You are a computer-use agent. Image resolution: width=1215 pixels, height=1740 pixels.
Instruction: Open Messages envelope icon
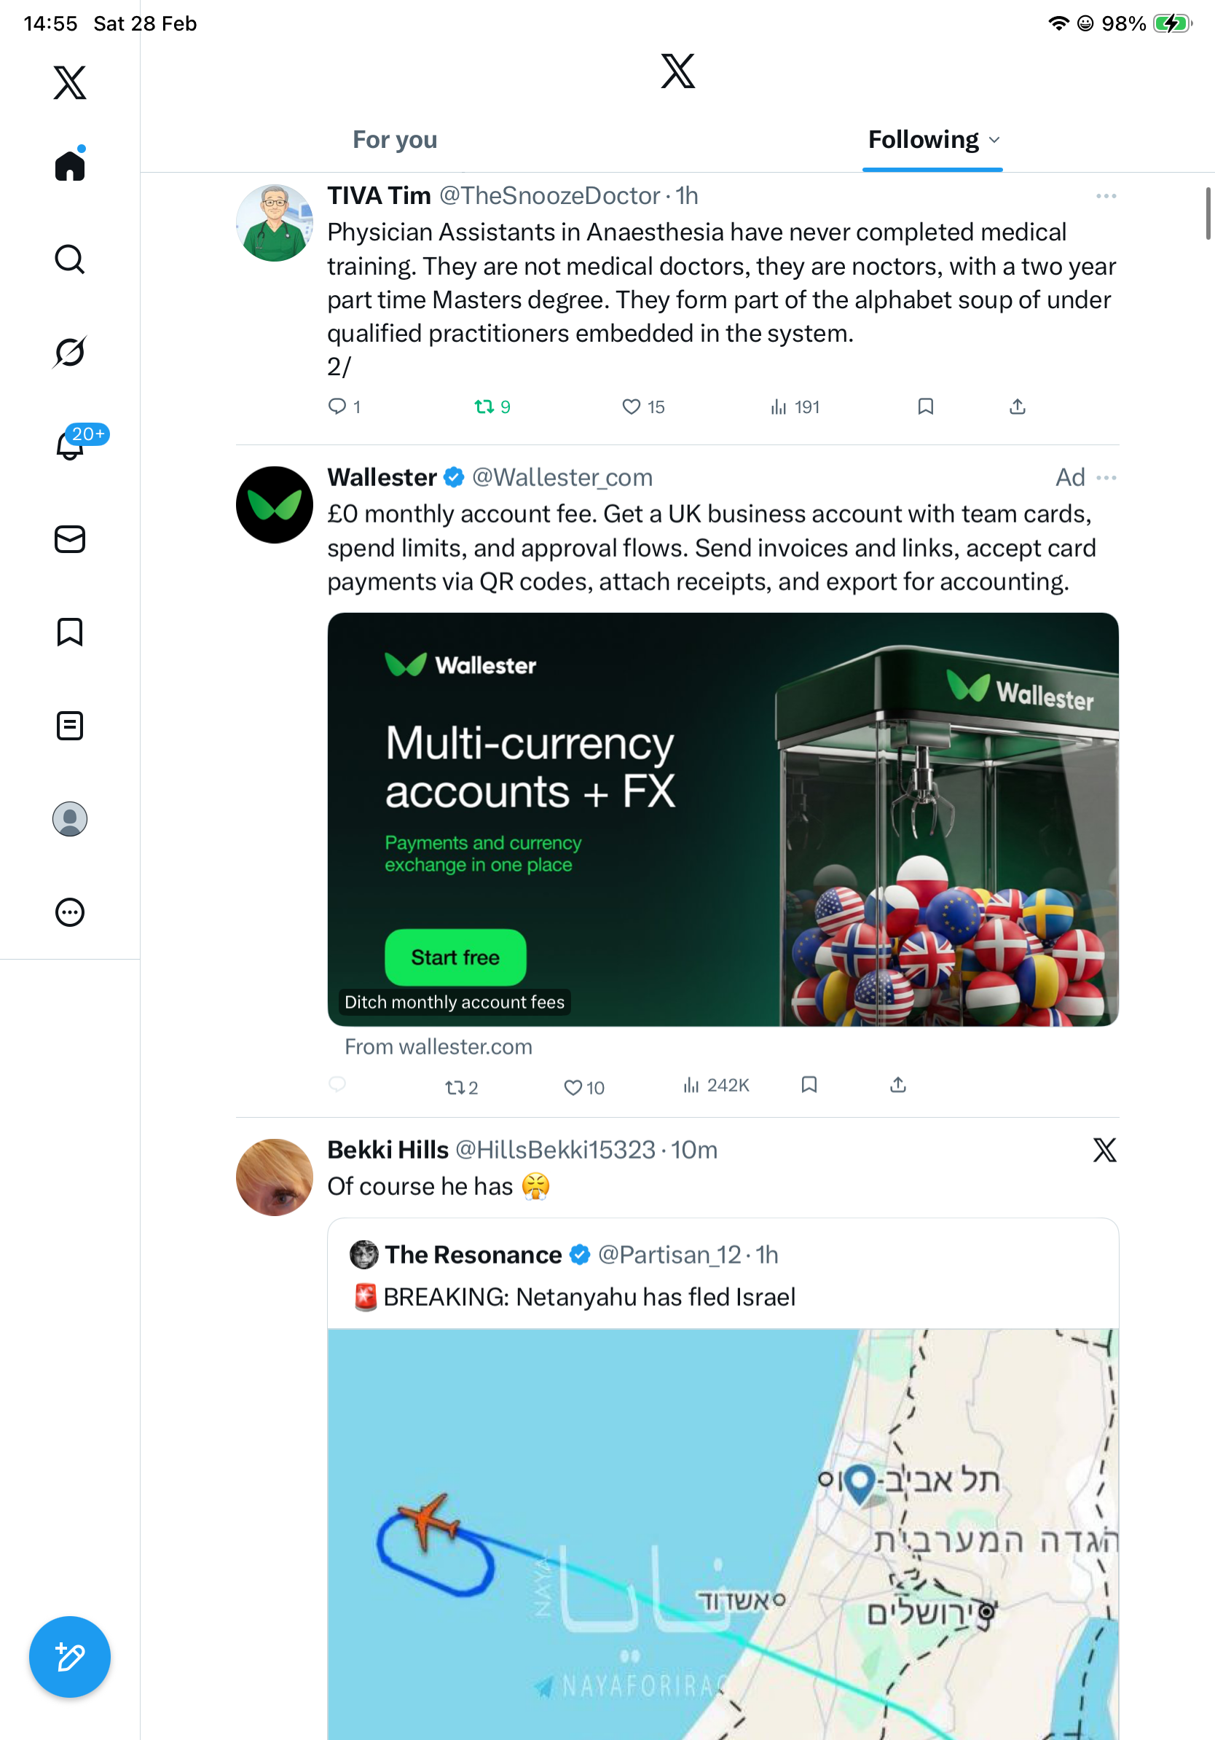tap(70, 538)
